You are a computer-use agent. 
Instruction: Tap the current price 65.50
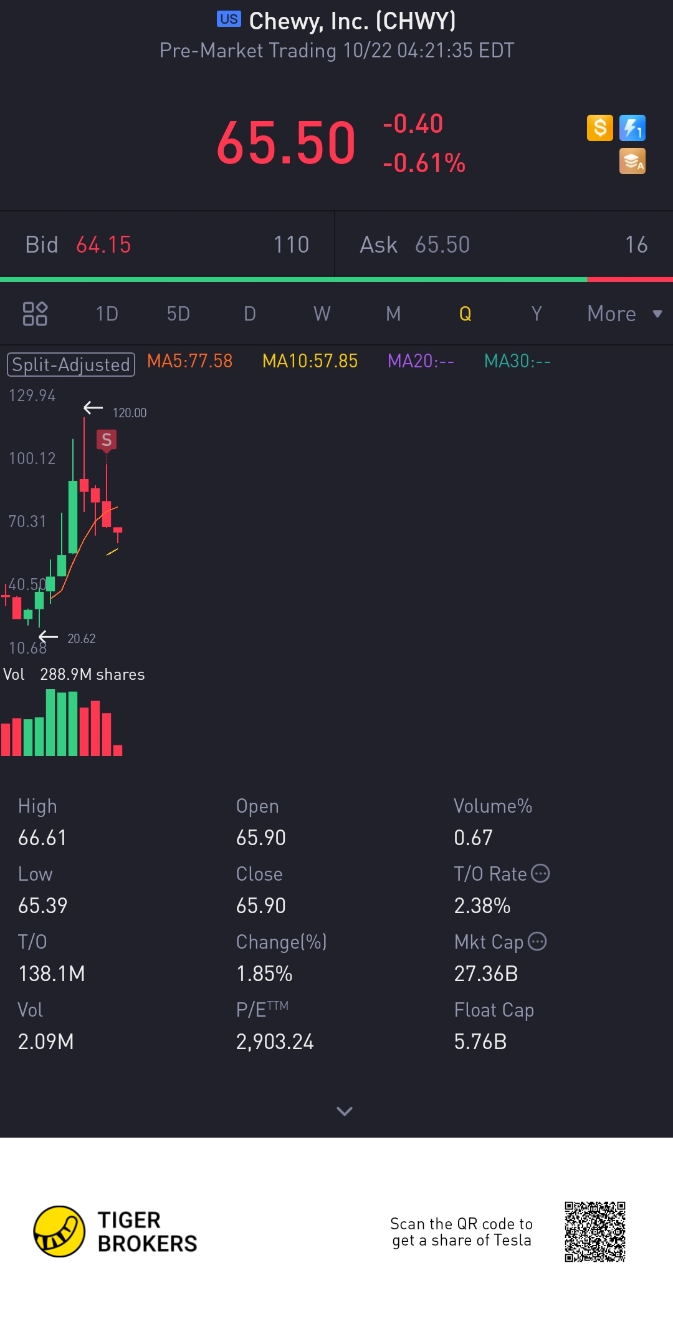pyautogui.click(x=286, y=143)
